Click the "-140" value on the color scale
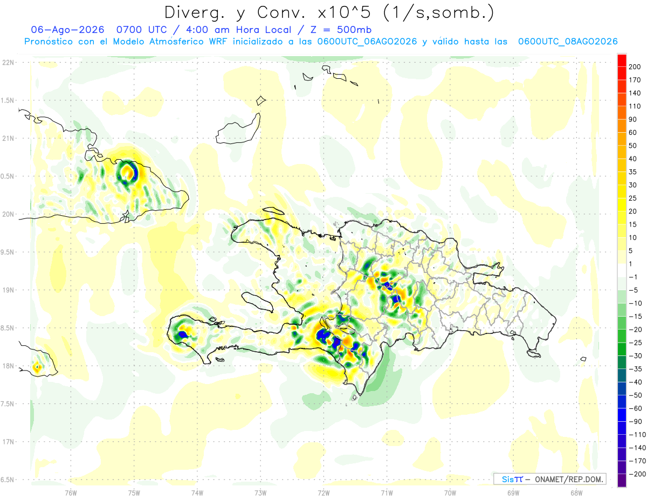Image resolution: width=647 pixels, height=500 pixels. click(x=638, y=448)
